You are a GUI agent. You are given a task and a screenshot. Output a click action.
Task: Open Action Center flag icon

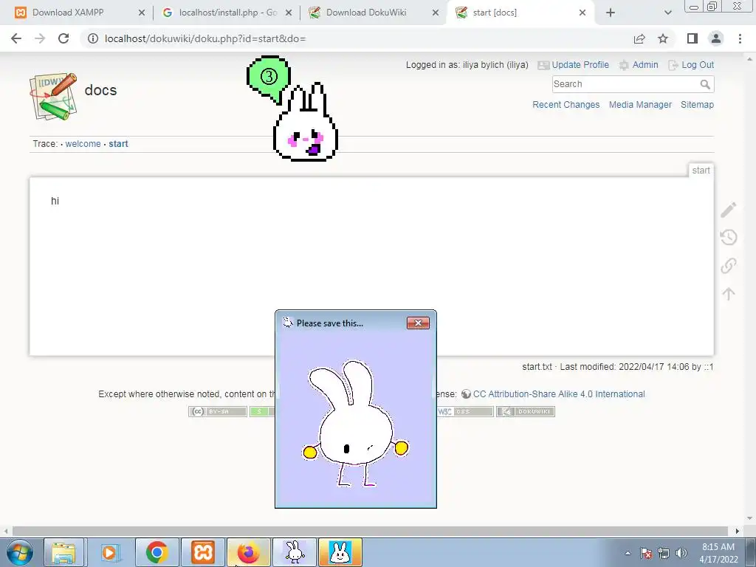(x=646, y=553)
